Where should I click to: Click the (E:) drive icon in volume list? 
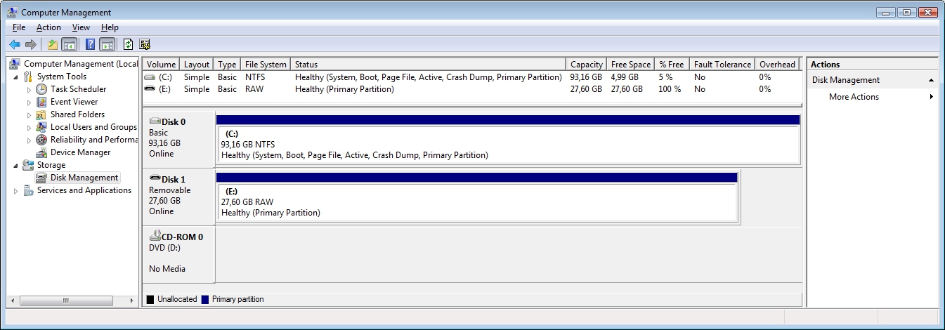click(150, 89)
